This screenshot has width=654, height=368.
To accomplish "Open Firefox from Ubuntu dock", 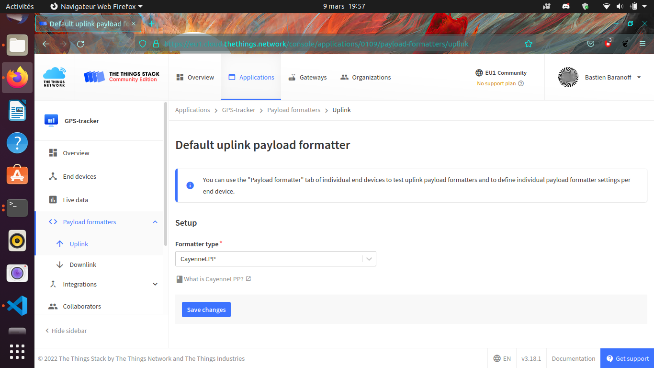I will coord(17,77).
